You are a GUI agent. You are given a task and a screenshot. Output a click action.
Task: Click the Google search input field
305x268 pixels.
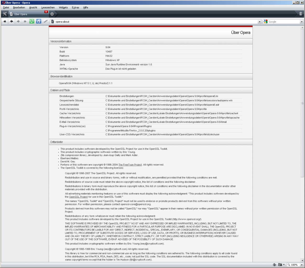tap(284, 21)
